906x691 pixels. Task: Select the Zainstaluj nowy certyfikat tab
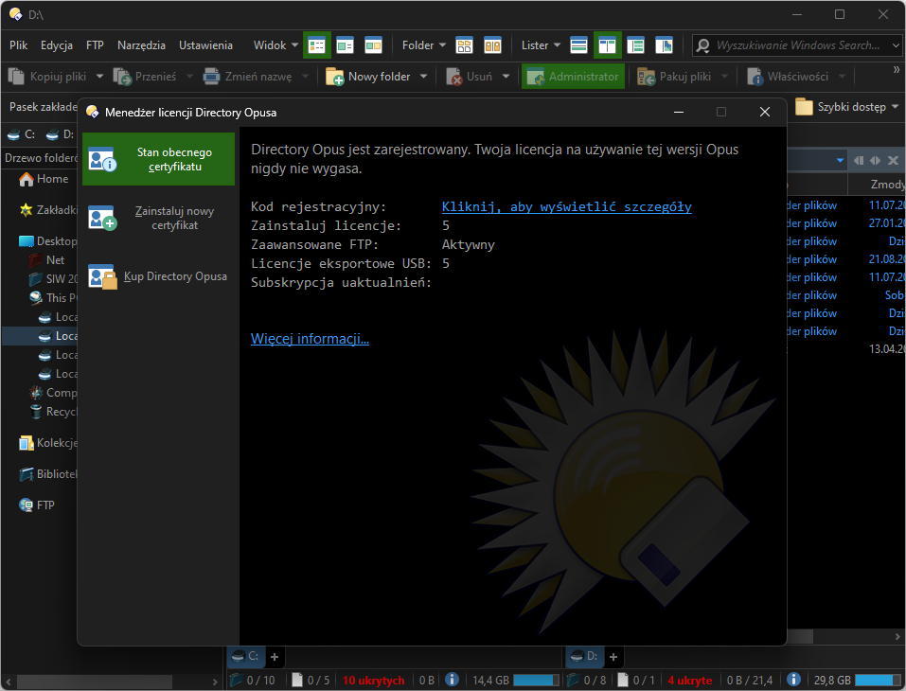pos(159,219)
